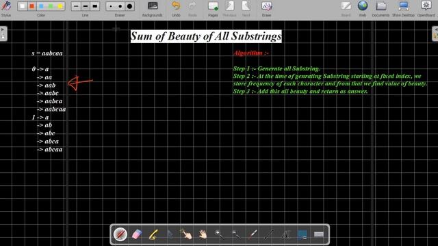Click the red 'Algorithm :-' heading
The width and height of the screenshot is (438, 246).
[251, 53]
